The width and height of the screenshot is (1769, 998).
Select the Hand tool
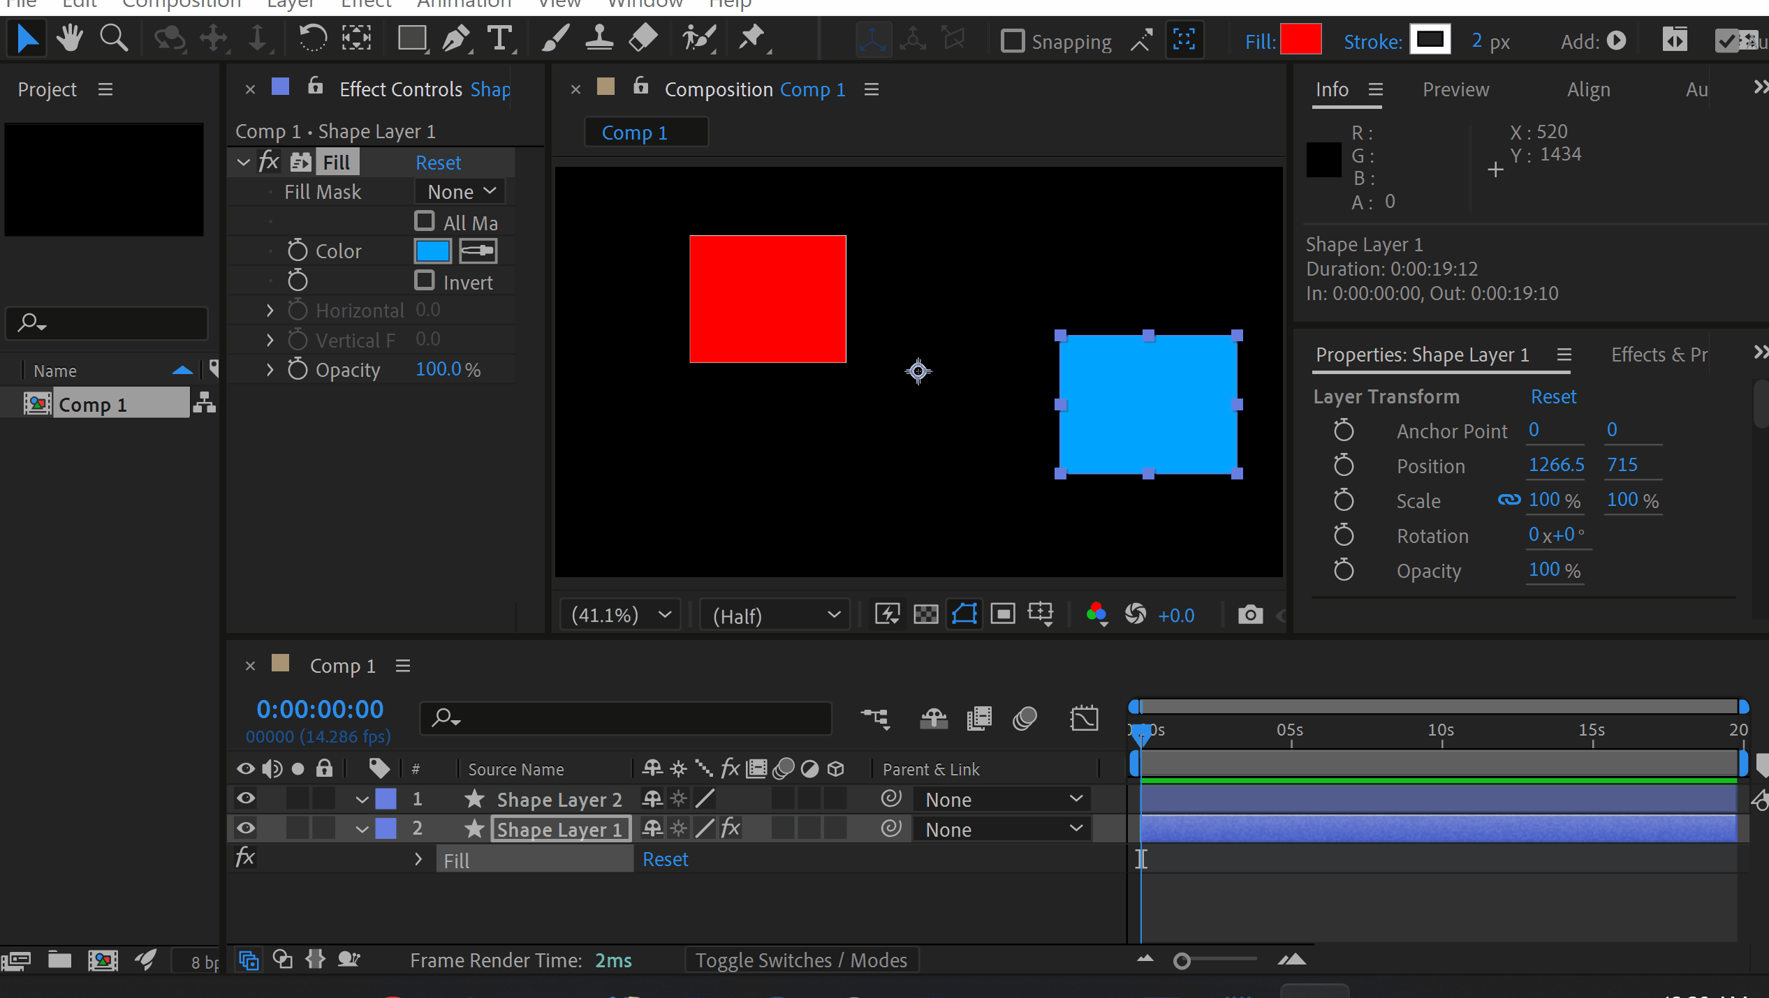(70, 38)
